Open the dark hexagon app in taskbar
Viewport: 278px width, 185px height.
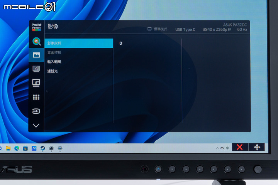coord(51,148)
